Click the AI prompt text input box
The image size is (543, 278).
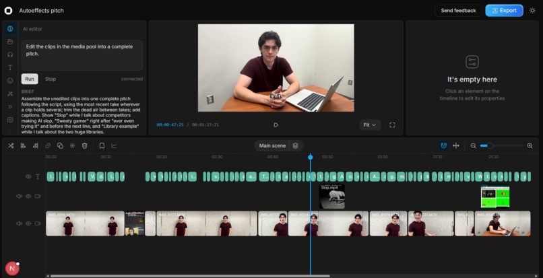click(x=82, y=55)
